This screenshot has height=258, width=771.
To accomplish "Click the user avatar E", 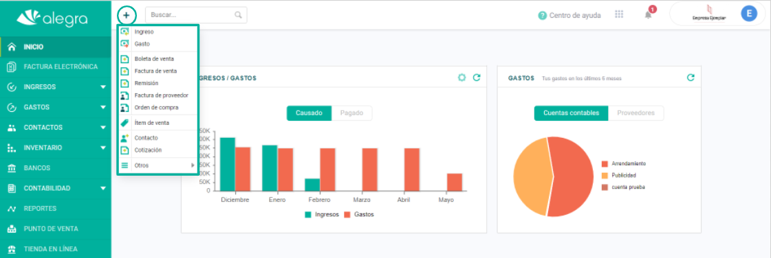I will point(749,14).
